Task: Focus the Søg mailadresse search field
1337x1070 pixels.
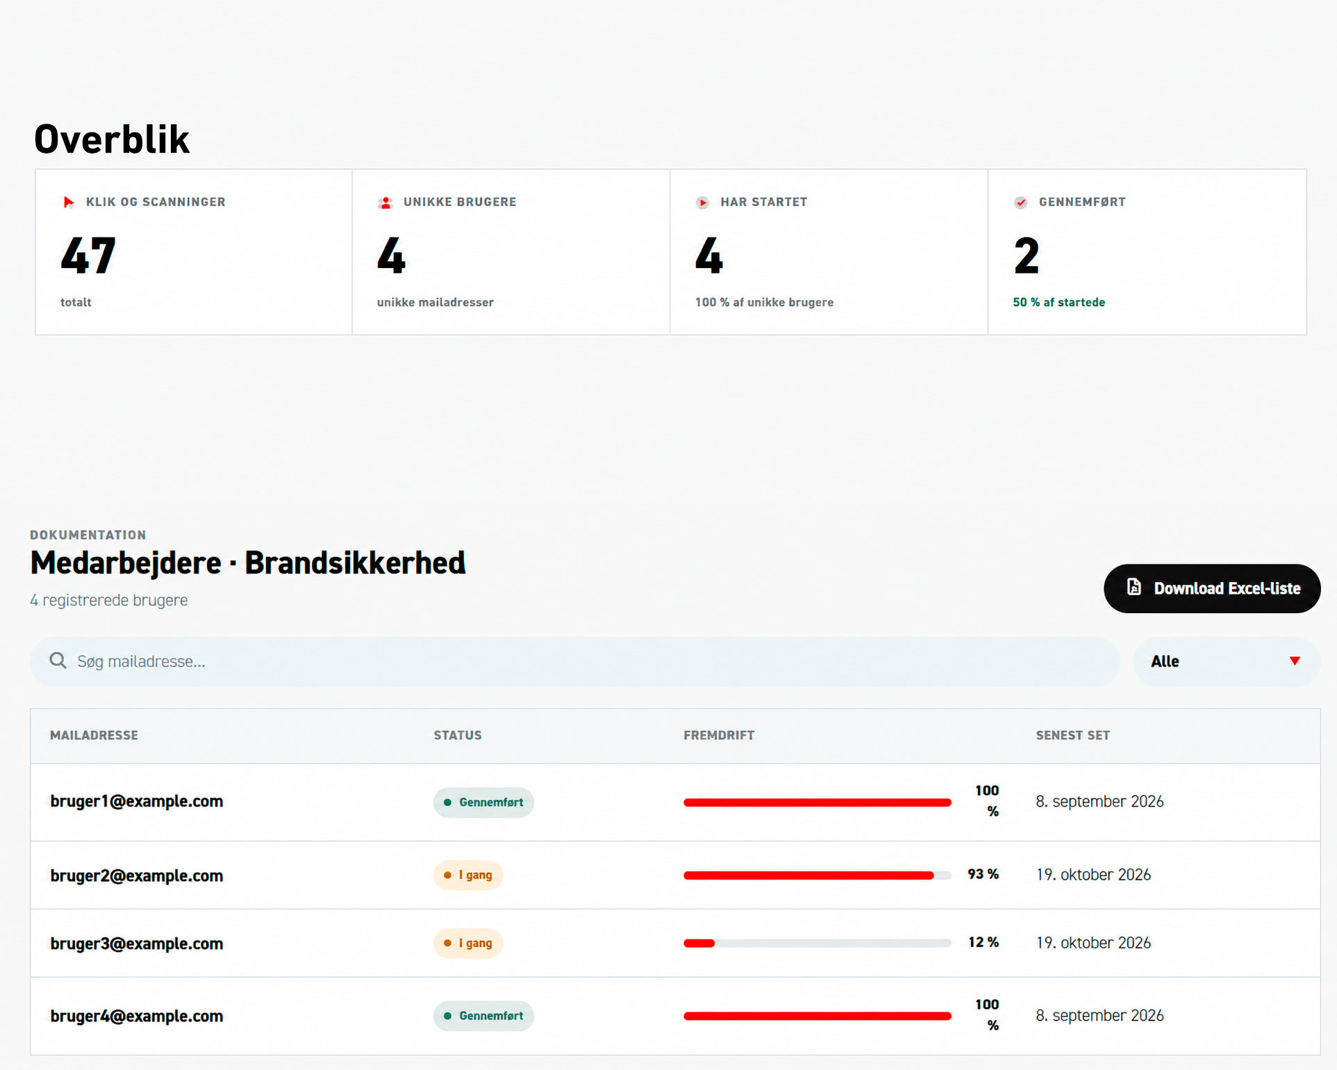Action: (x=574, y=662)
